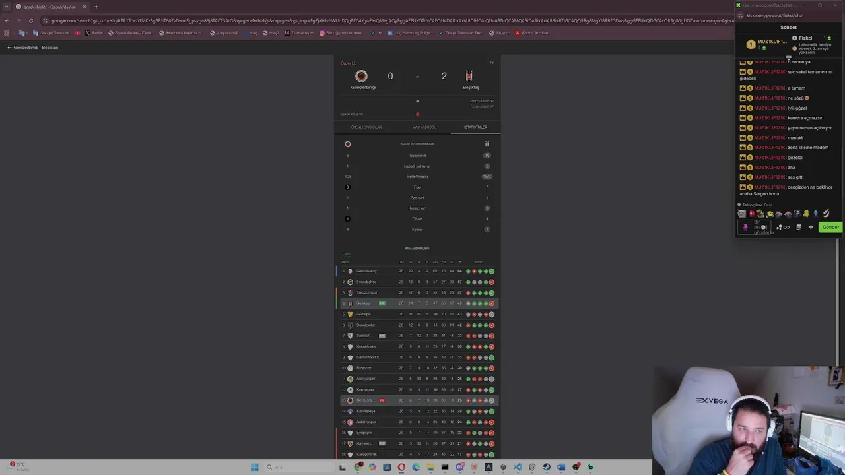Close the gençlerbirliği Google search tab
Image resolution: width=845 pixels, height=475 pixels.
pyautogui.click(x=84, y=7)
